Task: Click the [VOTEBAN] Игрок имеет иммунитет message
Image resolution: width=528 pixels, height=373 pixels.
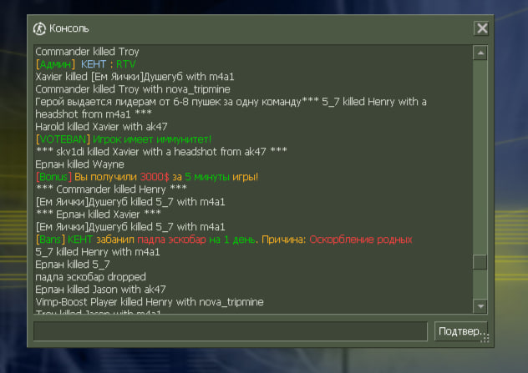Action: [124, 139]
